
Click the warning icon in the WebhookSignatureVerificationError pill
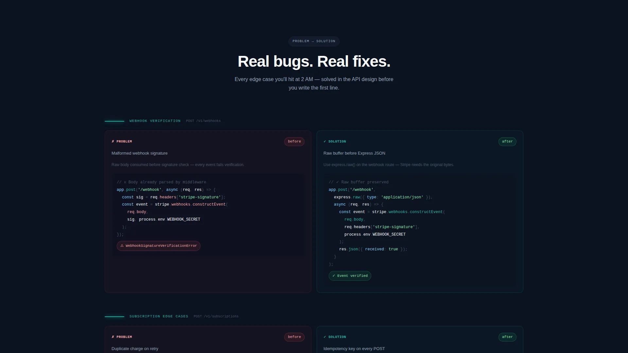(122, 246)
